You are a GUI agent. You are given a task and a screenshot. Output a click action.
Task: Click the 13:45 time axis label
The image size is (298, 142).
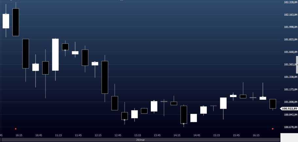pos(157,135)
